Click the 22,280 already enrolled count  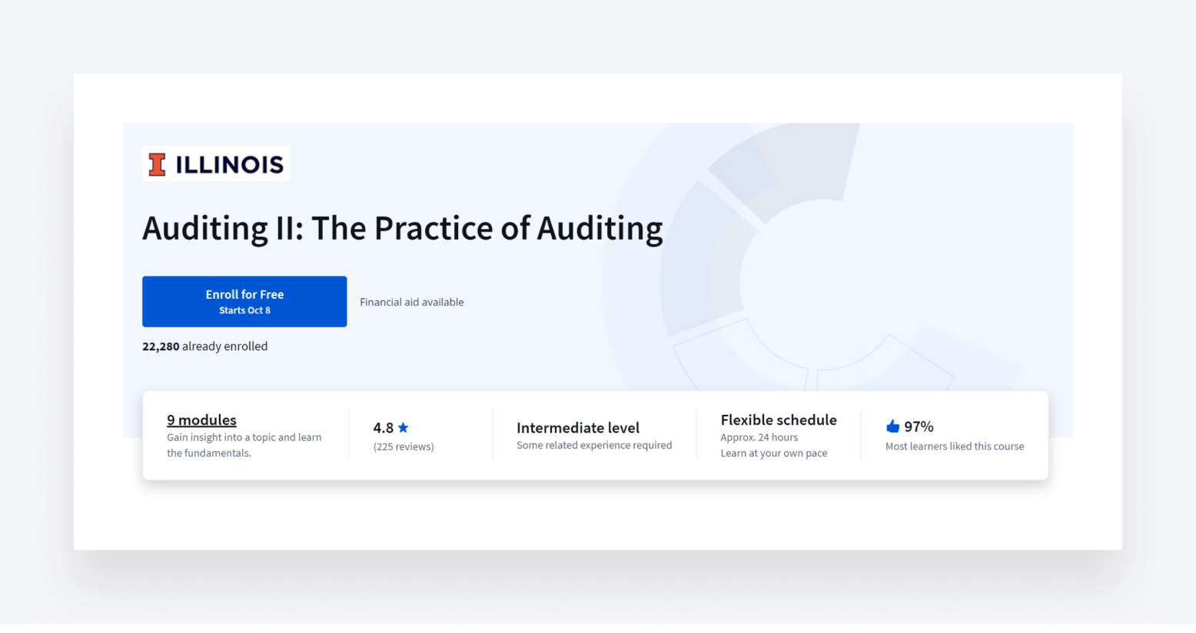pyautogui.click(x=204, y=346)
